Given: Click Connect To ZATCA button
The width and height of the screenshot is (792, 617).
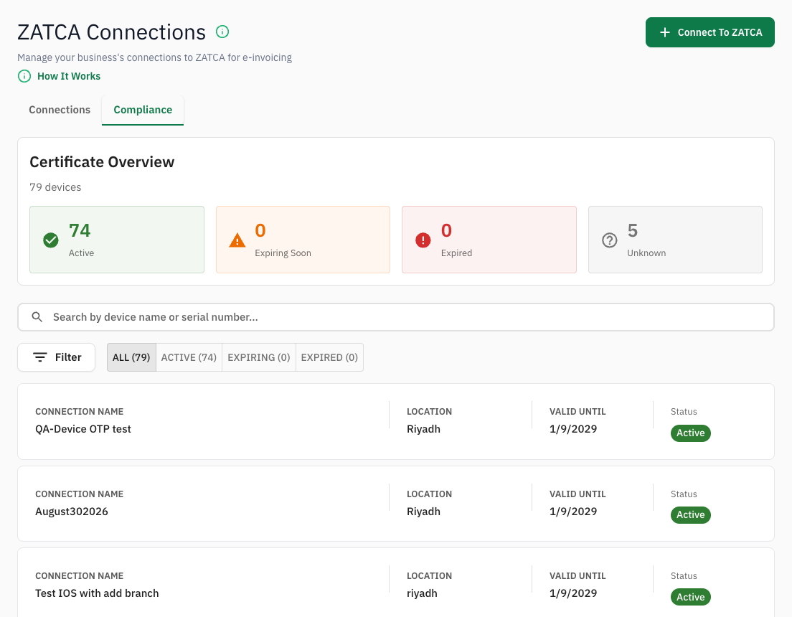Looking at the screenshot, I should [709, 32].
